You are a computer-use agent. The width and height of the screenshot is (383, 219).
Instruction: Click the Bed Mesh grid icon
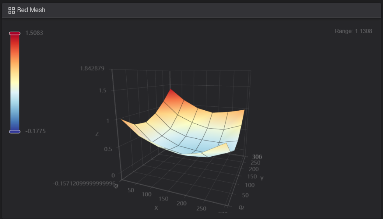pos(11,10)
